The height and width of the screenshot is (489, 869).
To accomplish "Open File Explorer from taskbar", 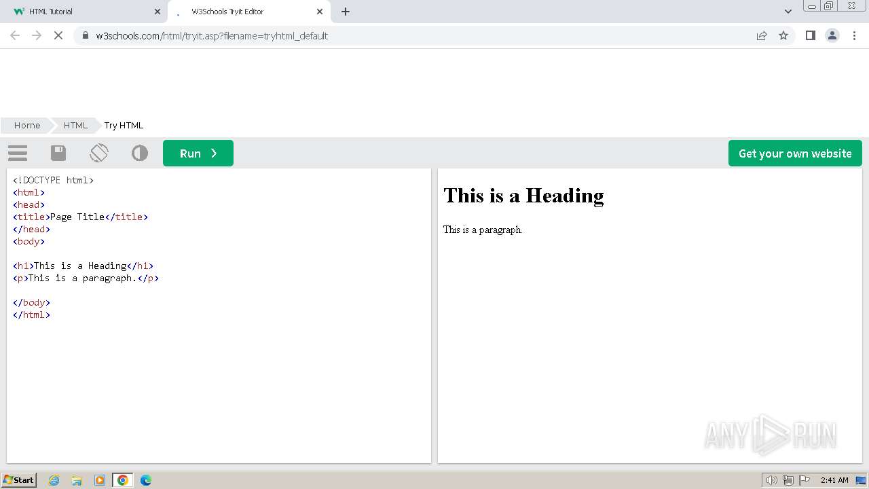I will 77,480.
